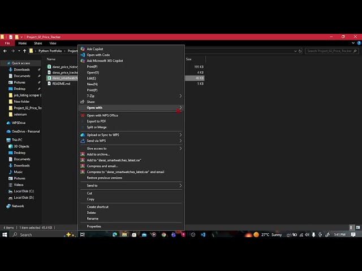Open the Network item in navigation pane
The height and width of the screenshot is (271, 362).
click(18, 206)
